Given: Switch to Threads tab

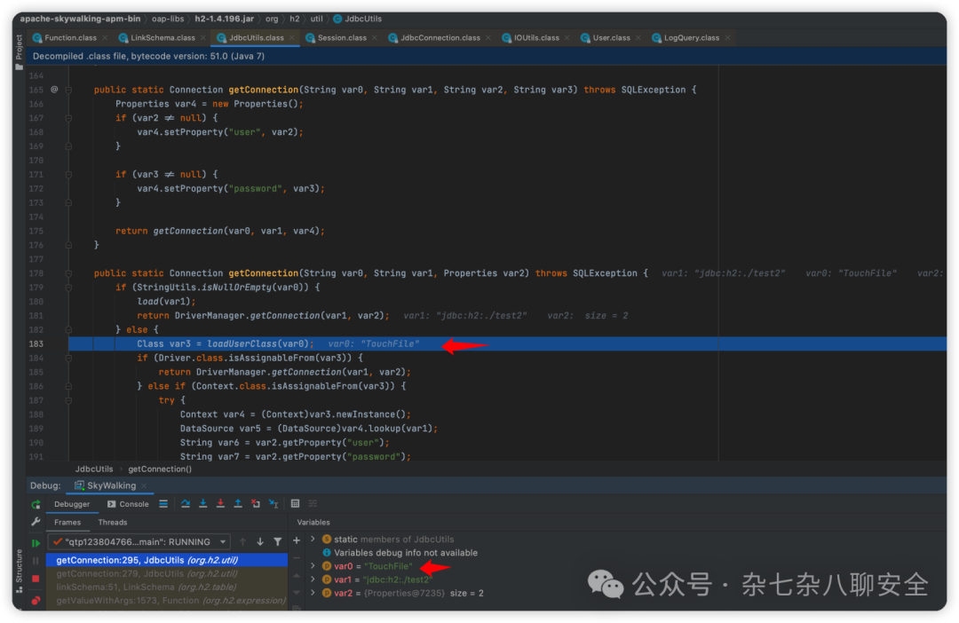Looking at the screenshot, I should pos(113,523).
